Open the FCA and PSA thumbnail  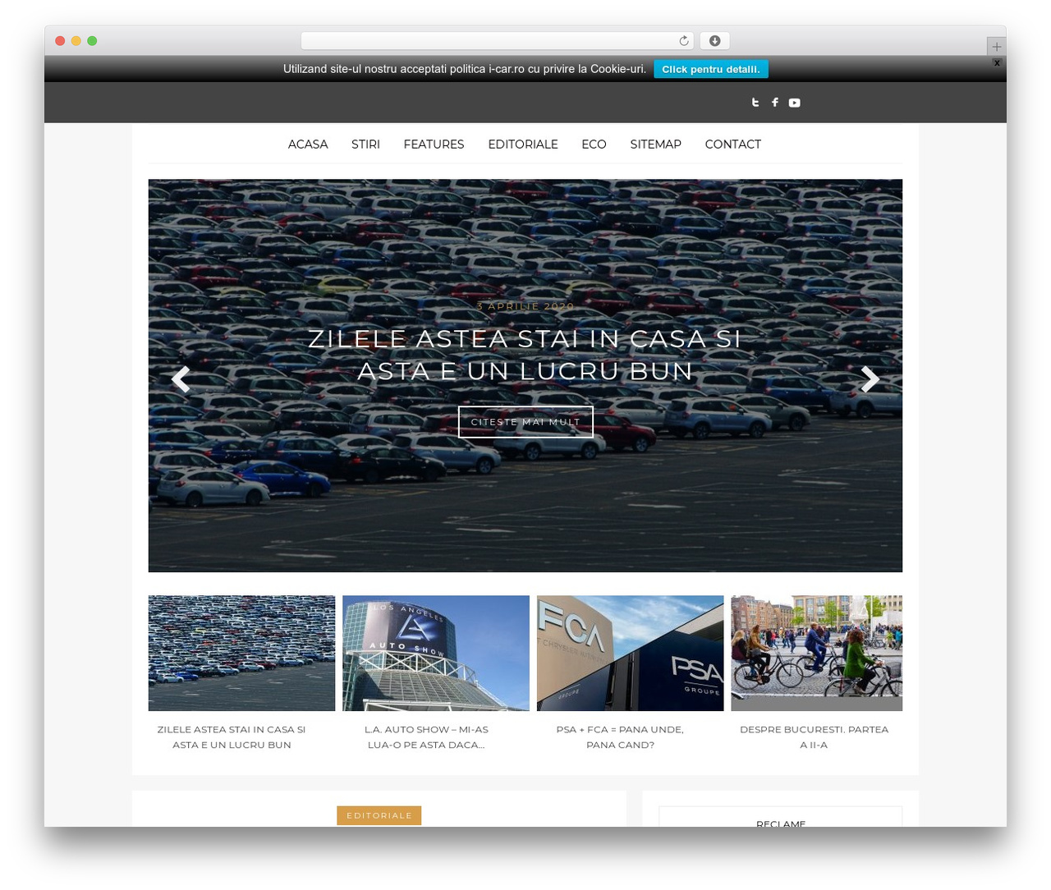pyautogui.click(x=630, y=653)
